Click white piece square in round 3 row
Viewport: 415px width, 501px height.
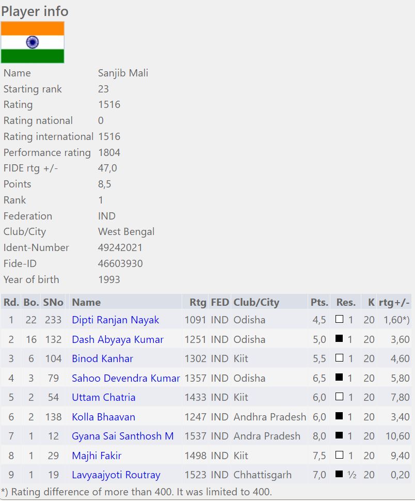(339, 358)
